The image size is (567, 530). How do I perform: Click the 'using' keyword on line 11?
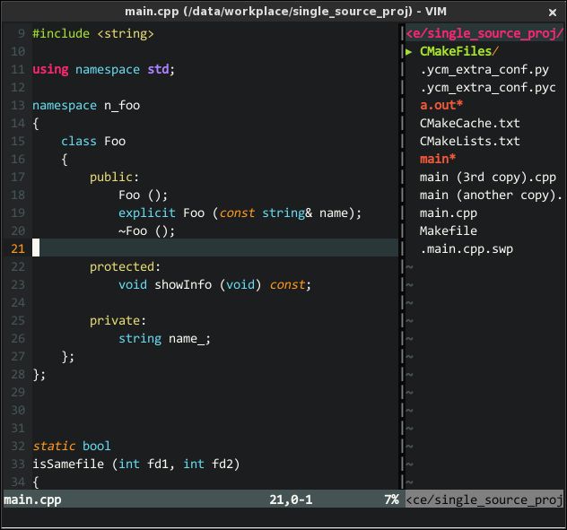tap(50, 69)
